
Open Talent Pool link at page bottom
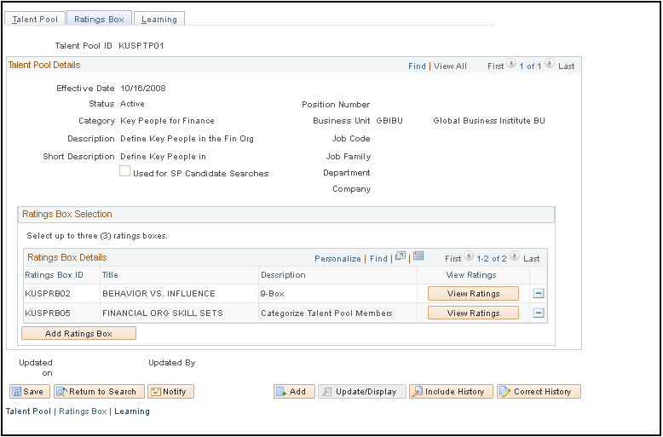tap(28, 411)
